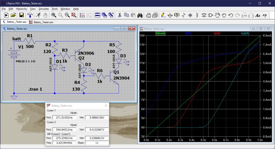Save the schematic with the floppy icon
Viewport: 275px width, 149px height.
click(21, 15)
